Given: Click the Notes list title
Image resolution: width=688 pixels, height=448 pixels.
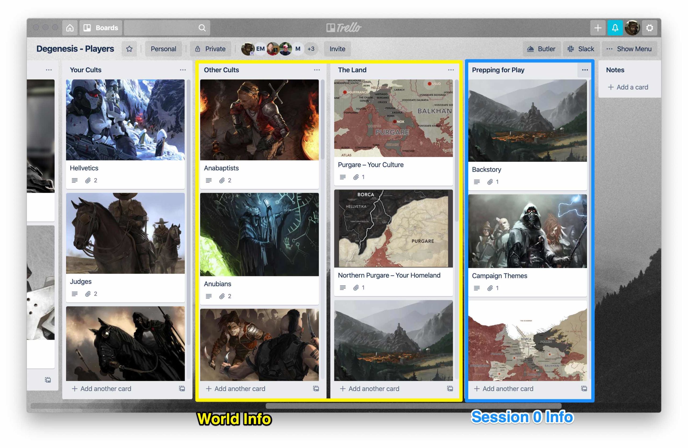Looking at the screenshot, I should [615, 70].
